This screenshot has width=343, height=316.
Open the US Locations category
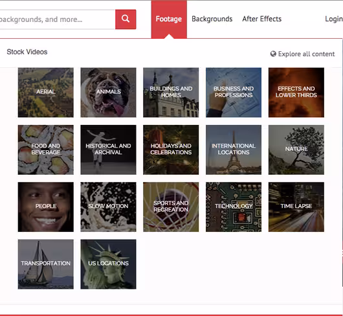click(108, 264)
